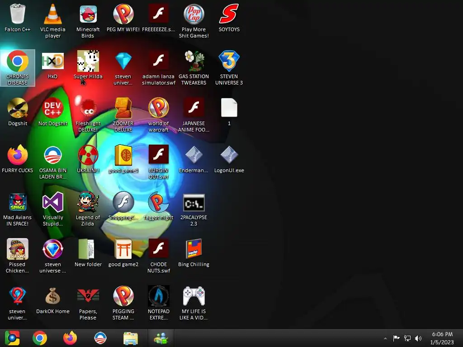The height and width of the screenshot is (347, 463).
Task: Open the Action Center flag icon
Action: (x=396, y=338)
